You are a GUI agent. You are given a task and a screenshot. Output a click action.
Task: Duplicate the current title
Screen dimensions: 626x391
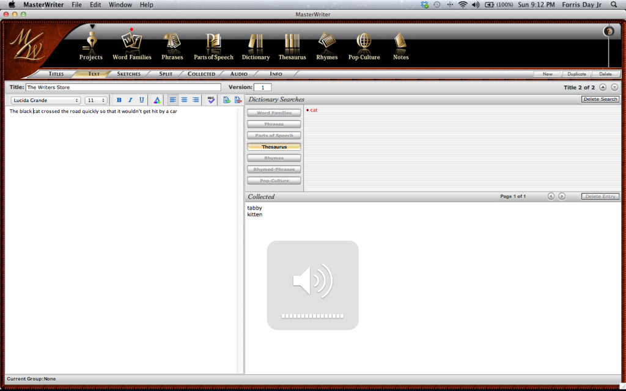pyautogui.click(x=576, y=73)
